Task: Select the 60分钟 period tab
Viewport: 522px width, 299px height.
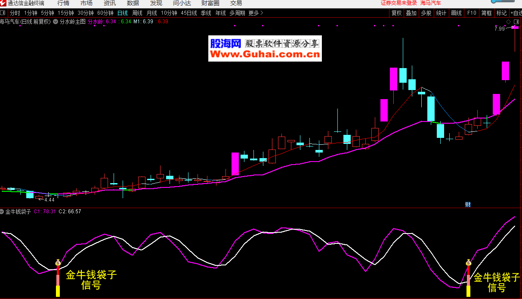Action: coord(105,13)
